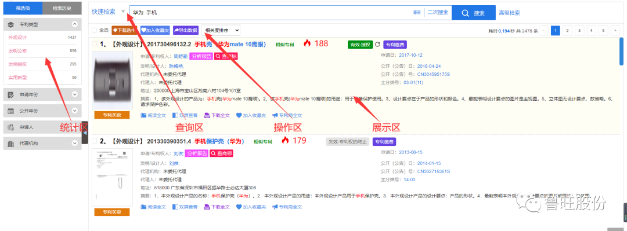Click 清空 to clear the search box
Viewport: 627px width, 231px height.
coord(417,13)
